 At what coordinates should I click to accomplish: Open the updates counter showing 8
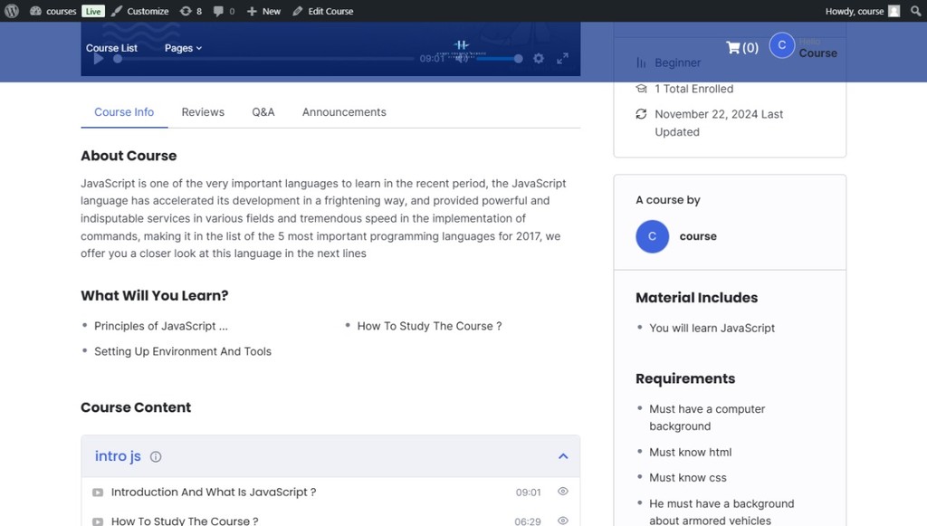[x=191, y=11]
